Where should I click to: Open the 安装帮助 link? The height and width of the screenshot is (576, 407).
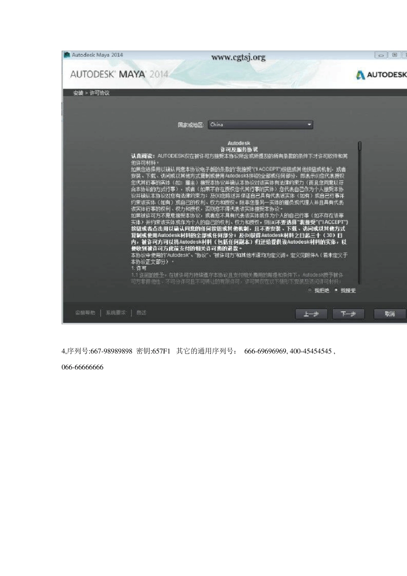coord(85,313)
